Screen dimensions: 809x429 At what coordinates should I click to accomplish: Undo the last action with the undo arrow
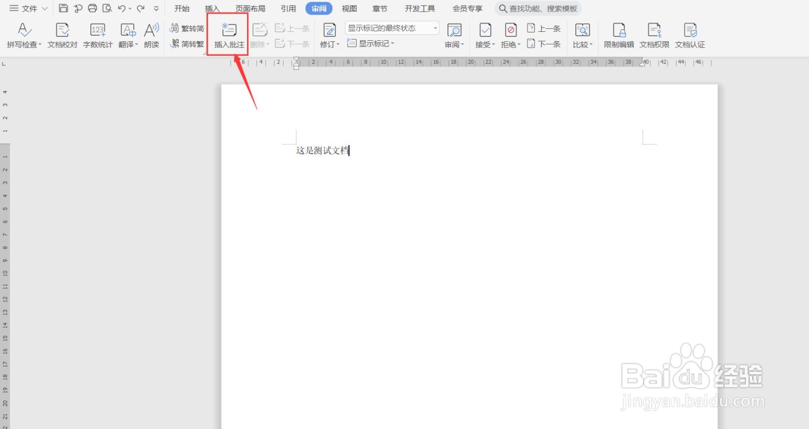pyautogui.click(x=122, y=8)
